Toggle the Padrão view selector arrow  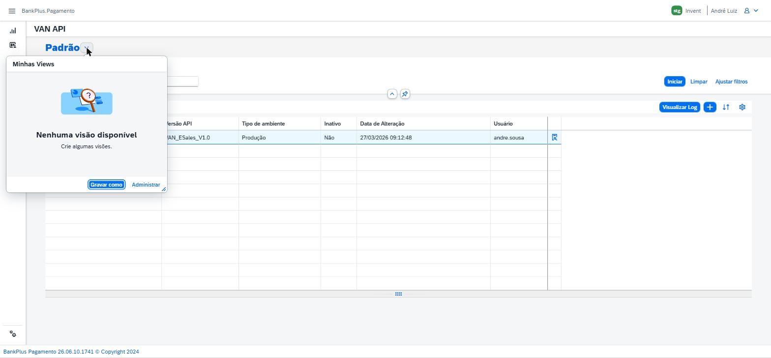[87, 48]
